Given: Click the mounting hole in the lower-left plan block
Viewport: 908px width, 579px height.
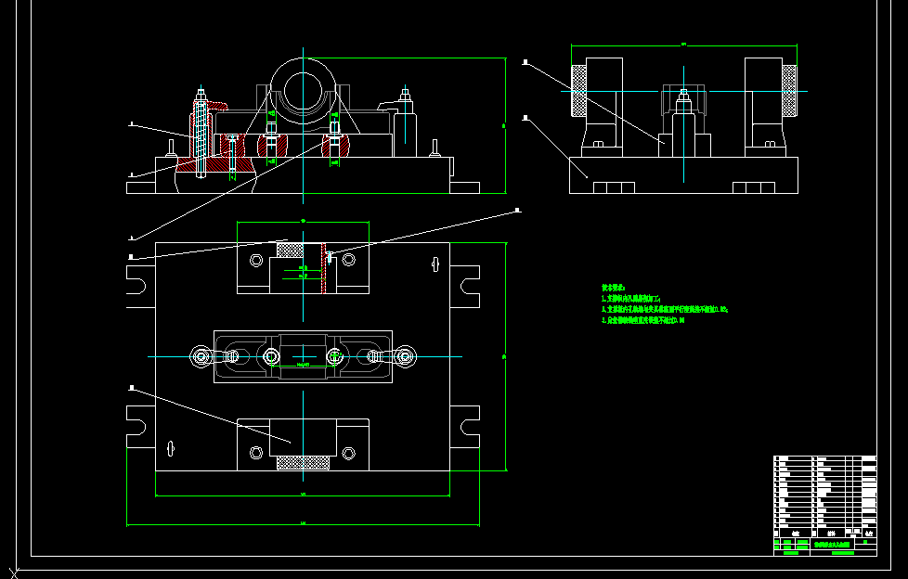Looking at the screenshot, I should (x=256, y=452).
